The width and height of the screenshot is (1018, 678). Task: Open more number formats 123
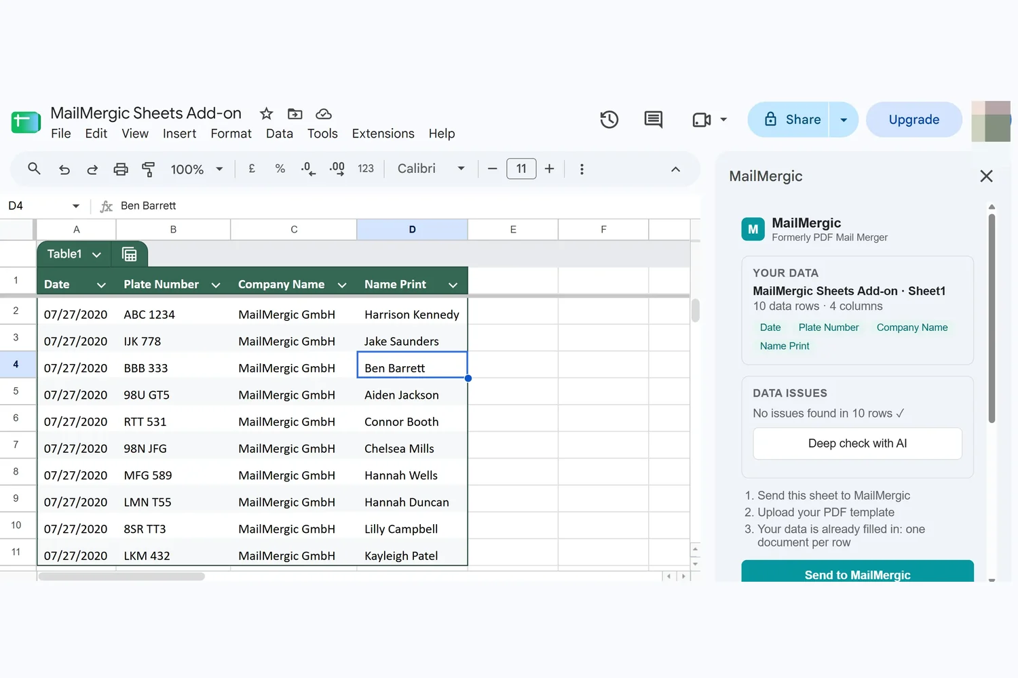tap(366, 169)
